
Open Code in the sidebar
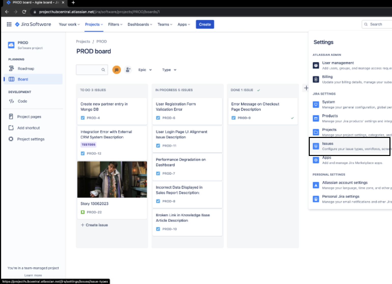point(33,101)
